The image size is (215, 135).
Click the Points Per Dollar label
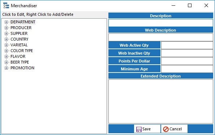point(134,61)
